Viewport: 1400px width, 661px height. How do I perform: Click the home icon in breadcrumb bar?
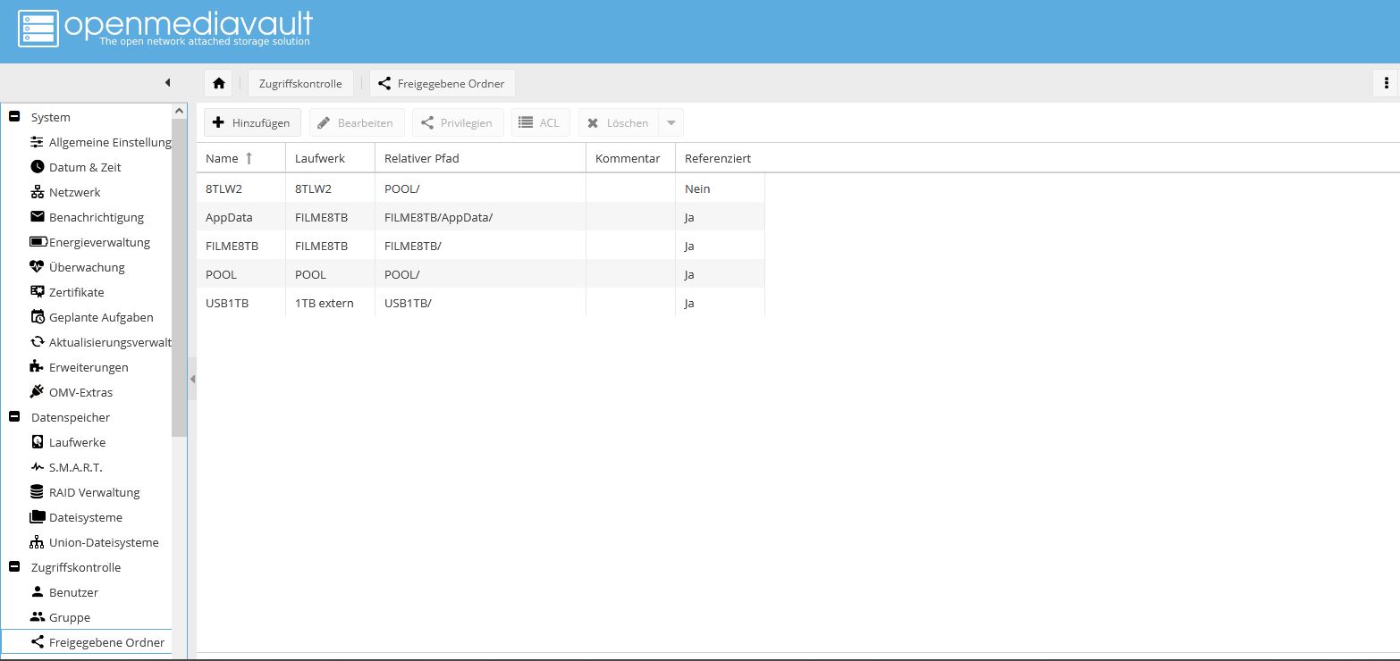(219, 83)
